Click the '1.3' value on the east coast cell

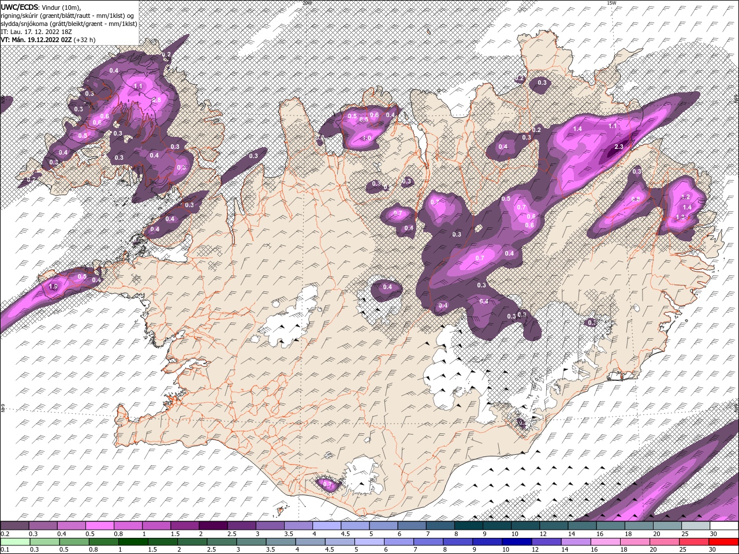[x=680, y=217]
